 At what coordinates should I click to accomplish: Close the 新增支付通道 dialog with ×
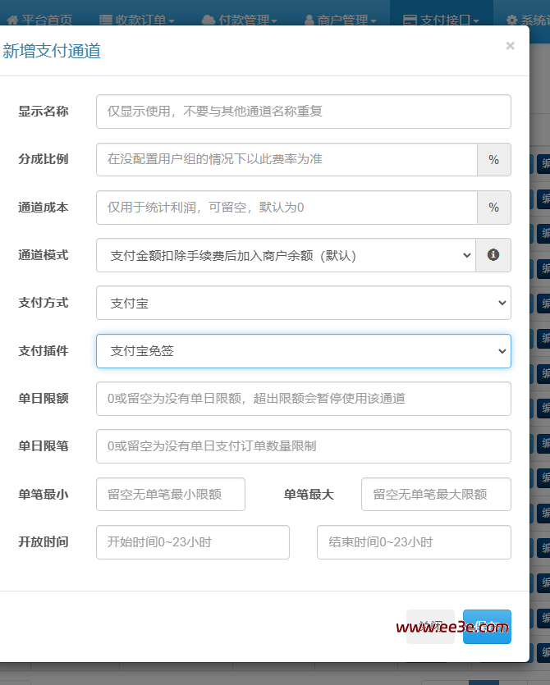click(x=510, y=46)
